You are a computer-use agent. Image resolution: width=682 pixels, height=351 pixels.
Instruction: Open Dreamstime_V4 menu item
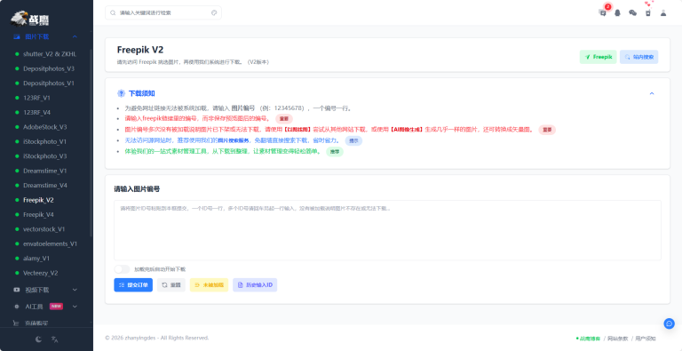tap(46, 185)
